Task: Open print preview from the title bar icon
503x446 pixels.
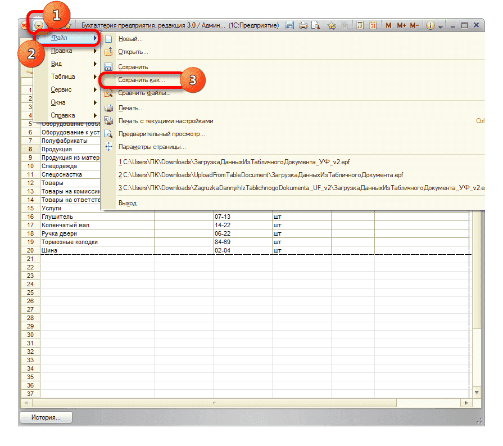Action: click(316, 25)
